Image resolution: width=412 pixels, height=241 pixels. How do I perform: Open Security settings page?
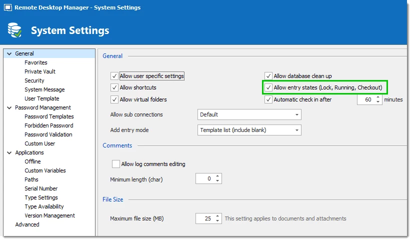pos(34,80)
